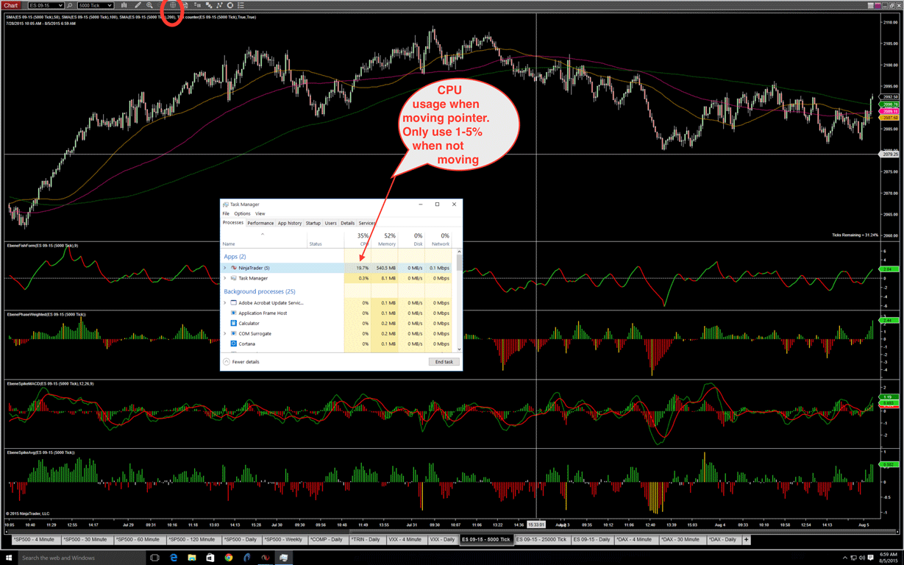Expand Adobe Acrobat Update Service row
Screen dimensions: 904x565
click(x=225, y=302)
